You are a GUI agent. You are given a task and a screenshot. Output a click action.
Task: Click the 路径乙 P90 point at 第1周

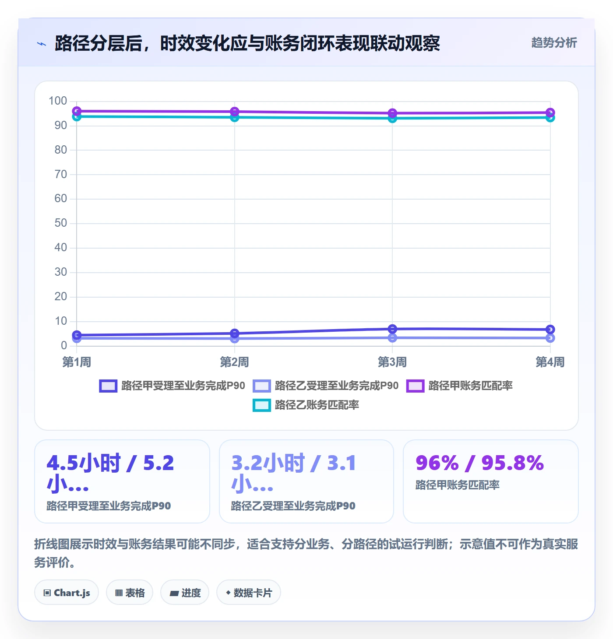pos(77,338)
